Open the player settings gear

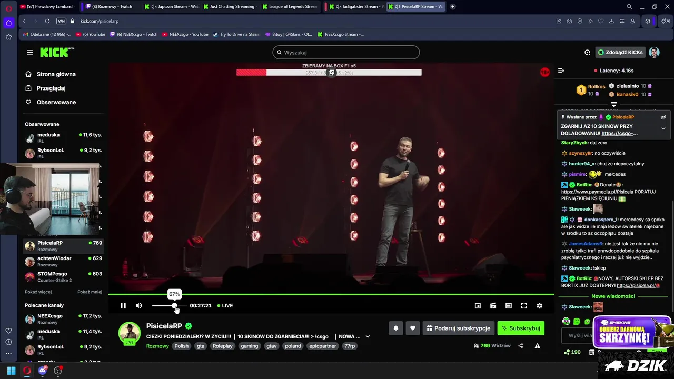click(539, 306)
